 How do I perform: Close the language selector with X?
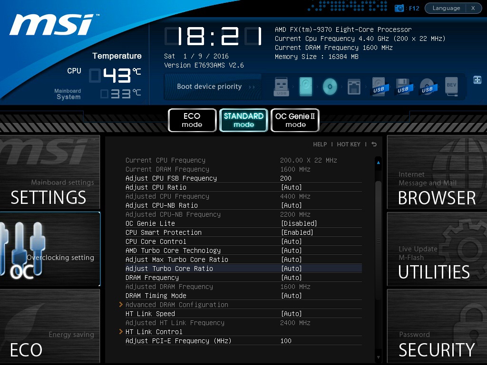[473, 8]
